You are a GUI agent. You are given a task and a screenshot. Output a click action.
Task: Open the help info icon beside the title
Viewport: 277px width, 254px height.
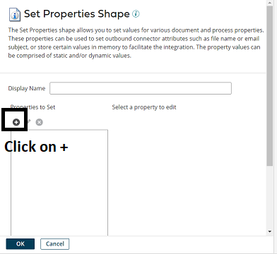tap(136, 14)
